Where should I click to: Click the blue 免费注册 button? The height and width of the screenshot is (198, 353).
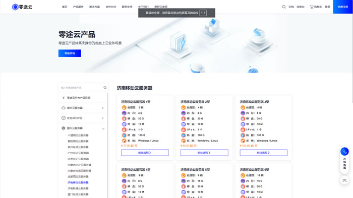point(342,7)
